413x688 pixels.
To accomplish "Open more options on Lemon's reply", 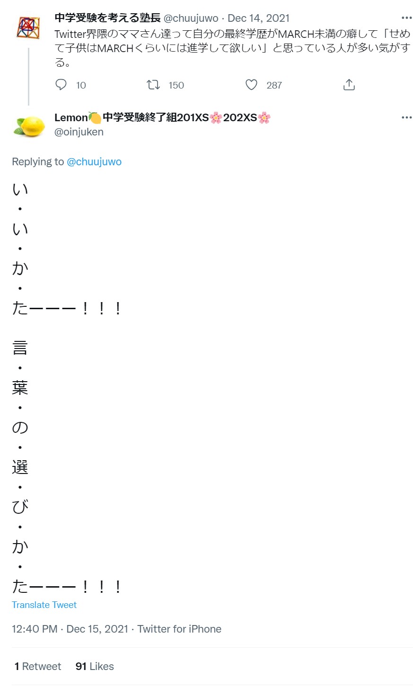I will pos(406,117).
